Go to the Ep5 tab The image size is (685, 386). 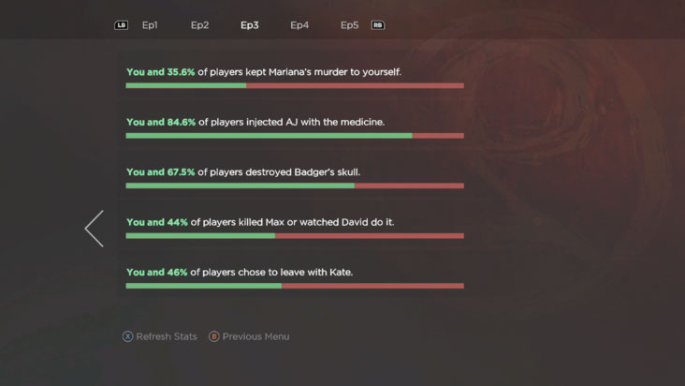(x=349, y=25)
